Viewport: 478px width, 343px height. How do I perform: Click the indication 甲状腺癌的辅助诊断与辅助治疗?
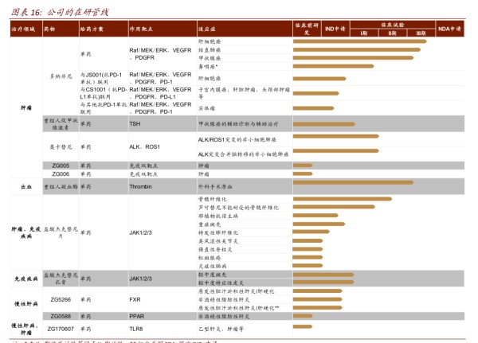pos(238,124)
